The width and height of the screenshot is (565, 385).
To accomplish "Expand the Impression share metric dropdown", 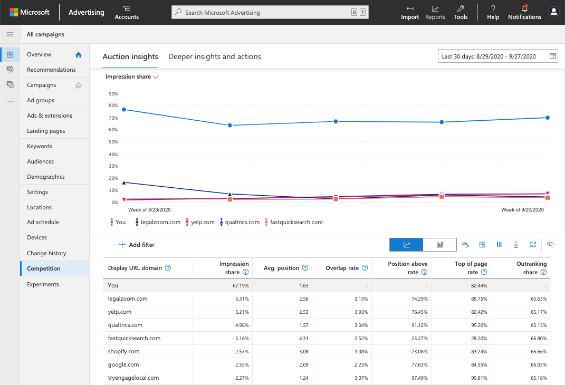I will coord(132,77).
